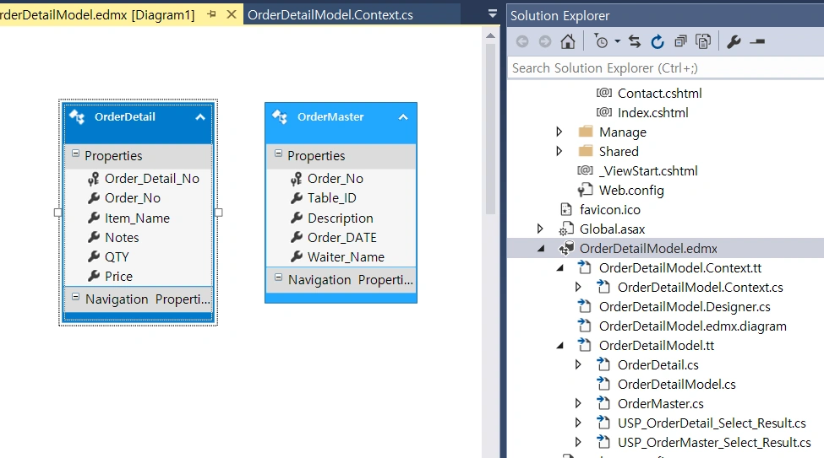Click the Show All Files icon

pos(703,41)
